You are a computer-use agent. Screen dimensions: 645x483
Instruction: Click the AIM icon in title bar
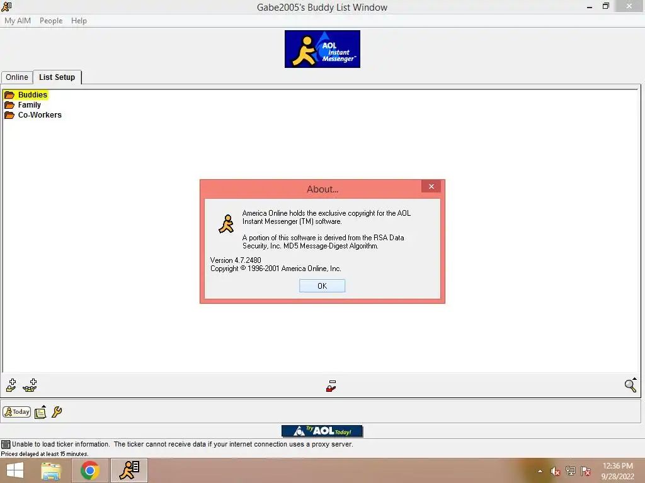coord(6,6)
